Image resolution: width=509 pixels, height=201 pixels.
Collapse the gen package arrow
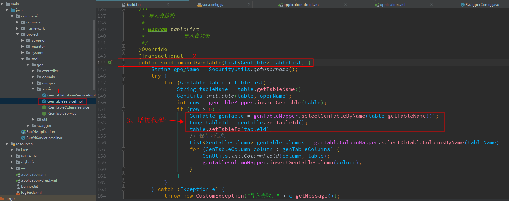(28, 65)
